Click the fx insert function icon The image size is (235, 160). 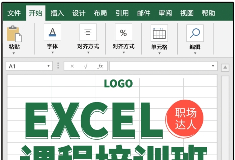(100, 66)
